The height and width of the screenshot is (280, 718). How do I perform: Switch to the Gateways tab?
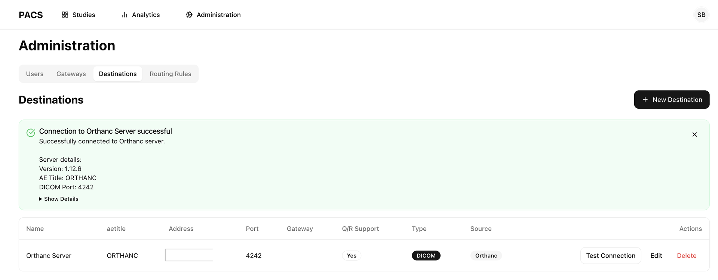pyautogui.click(x=71, y=74)
